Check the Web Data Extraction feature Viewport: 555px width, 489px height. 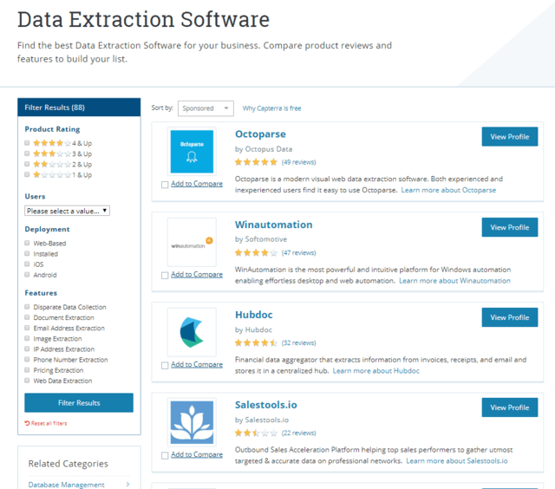pyautogui.click(x=27, y=381)
